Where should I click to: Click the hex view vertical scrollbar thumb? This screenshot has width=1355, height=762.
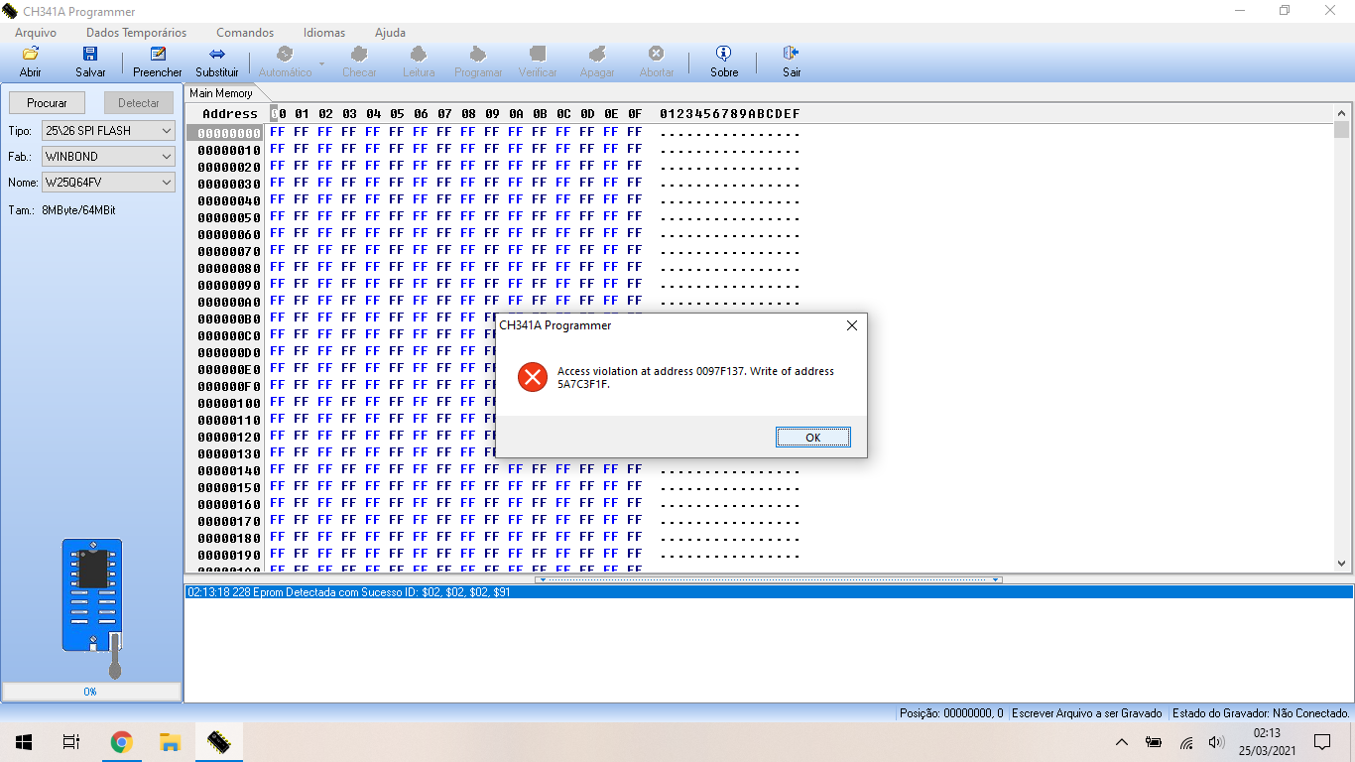[1342, 130]
